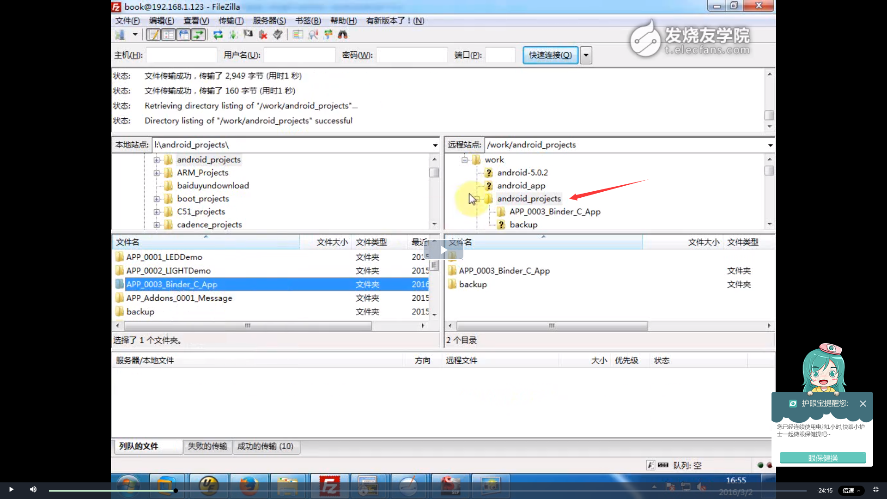Toggle synchronized browsing icon

pos(328,35)
